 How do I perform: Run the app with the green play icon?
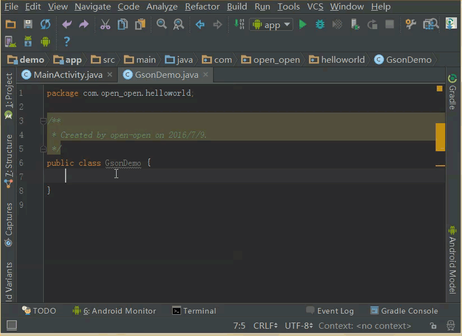tap(302, 24)
